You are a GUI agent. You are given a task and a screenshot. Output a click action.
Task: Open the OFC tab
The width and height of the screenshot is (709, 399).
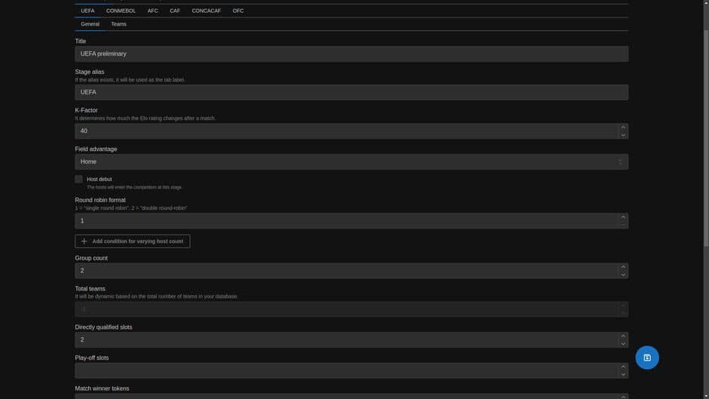click(x=238, y=11)
